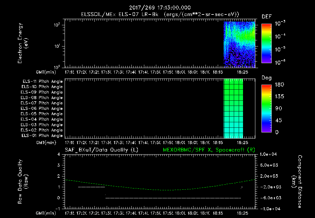Click the SAF_BXuT/Data Quality (L) legend
Viewport: 315px width, 218px height.
pyautogui.click(x=102, y=150)
